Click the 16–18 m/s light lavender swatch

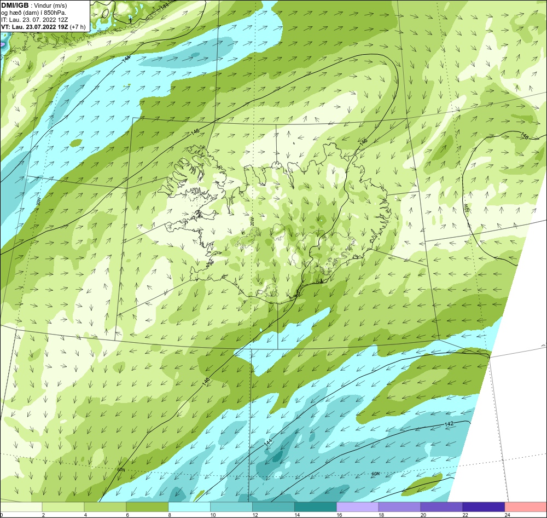358,507
